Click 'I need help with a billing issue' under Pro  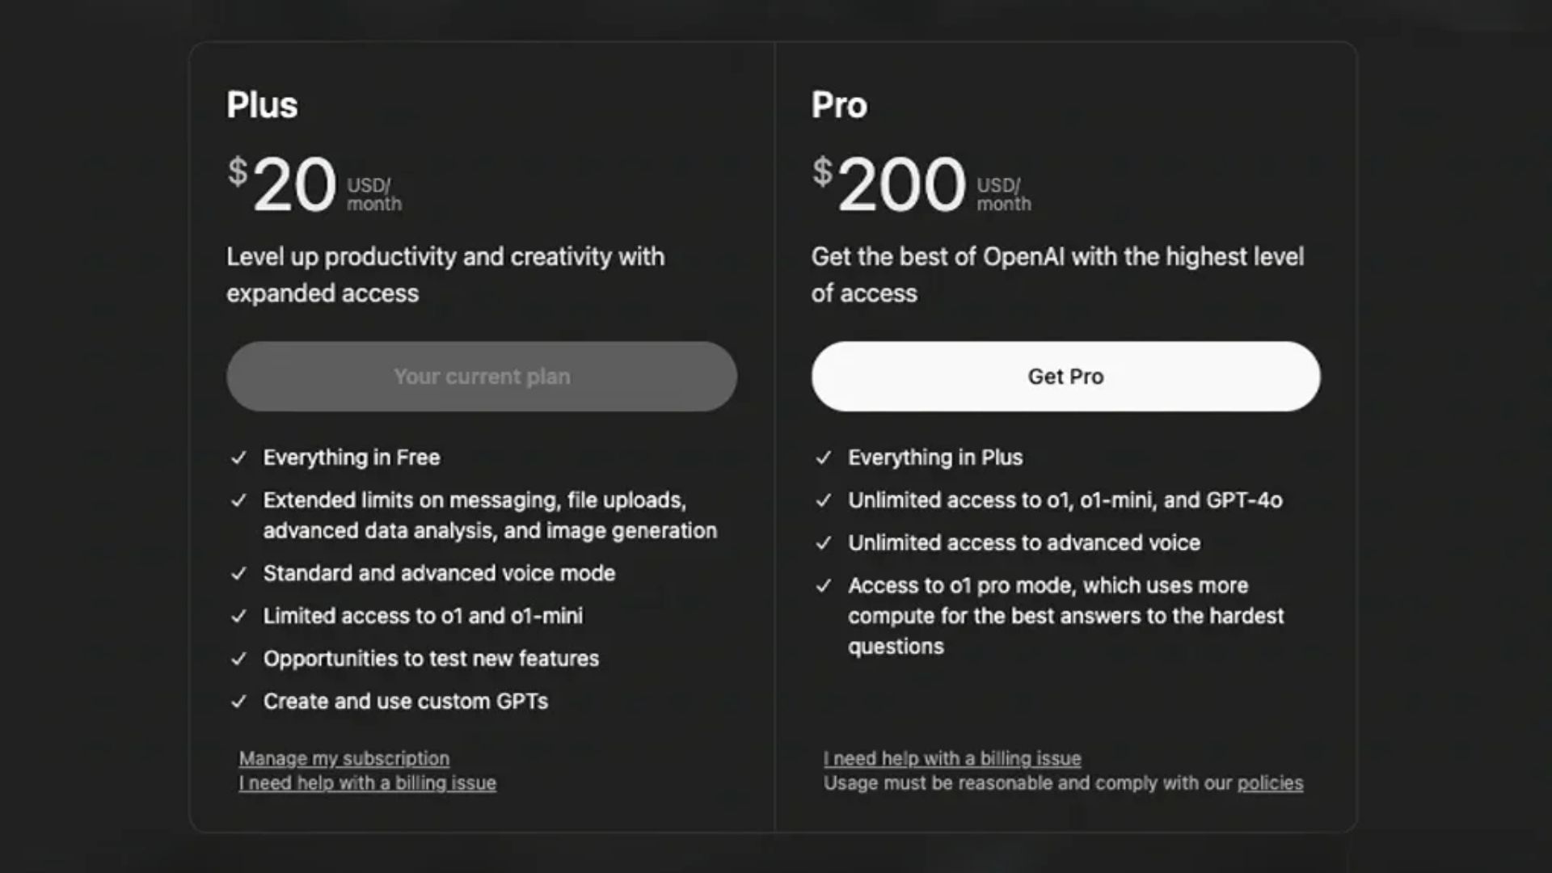952,758
